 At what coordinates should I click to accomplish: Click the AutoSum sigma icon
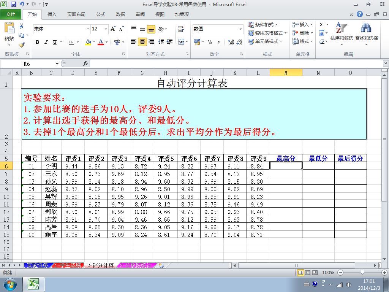pos(321,25)
